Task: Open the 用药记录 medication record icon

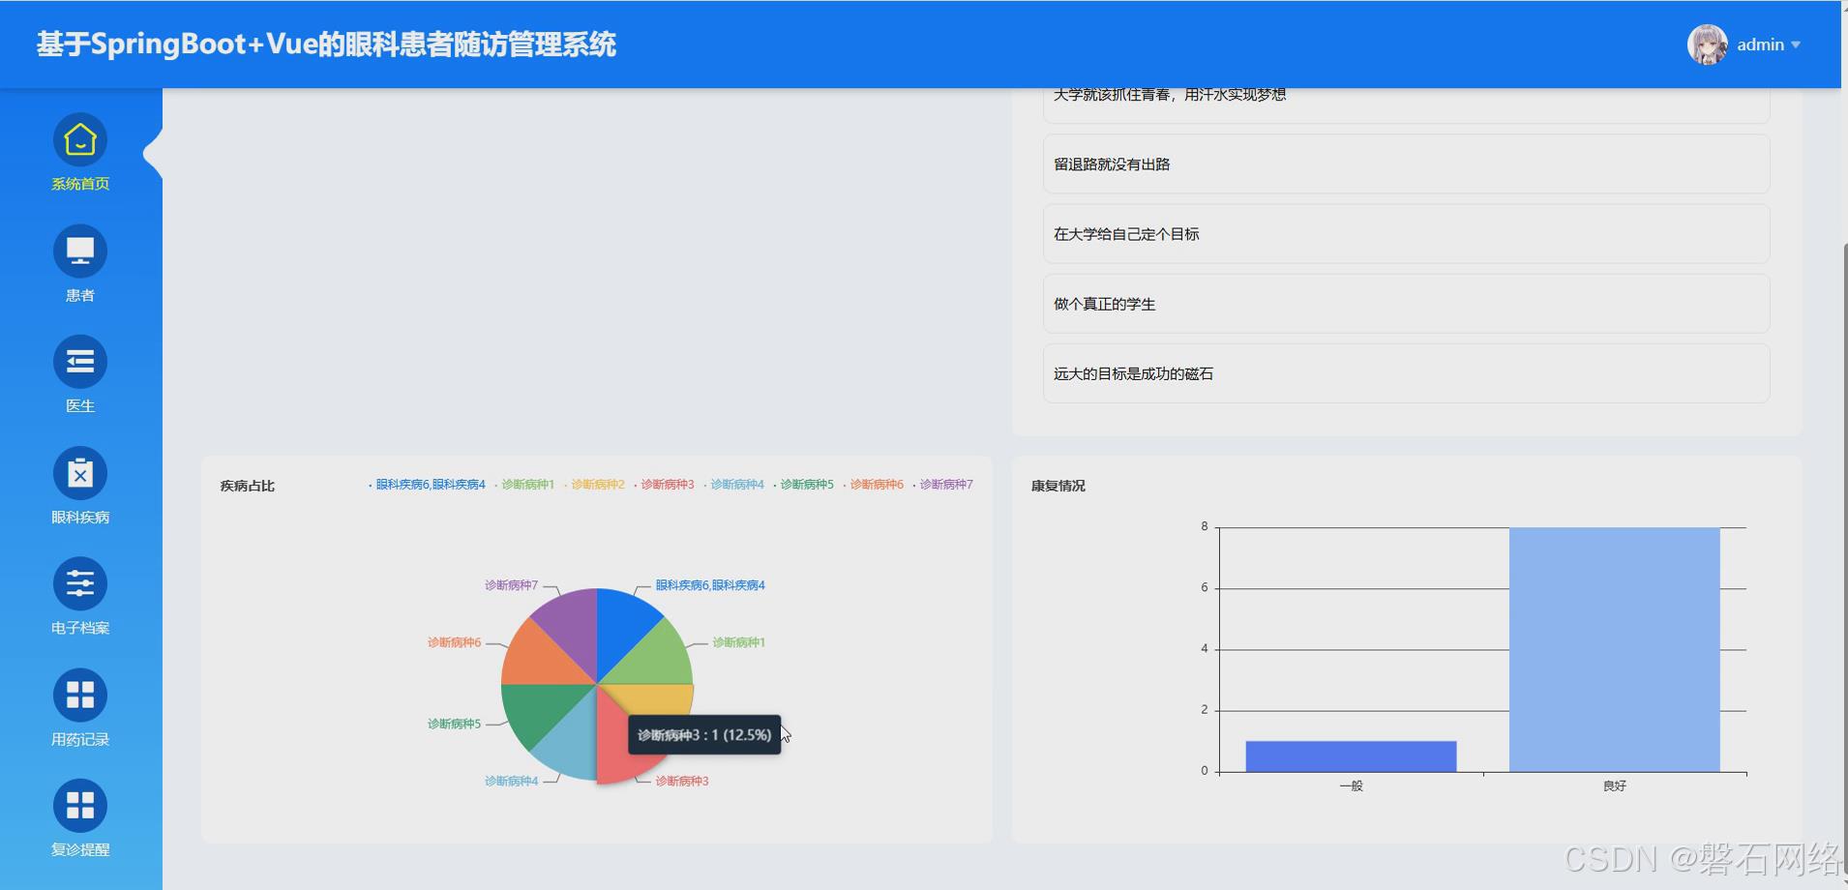Action: tap(79, 694)
